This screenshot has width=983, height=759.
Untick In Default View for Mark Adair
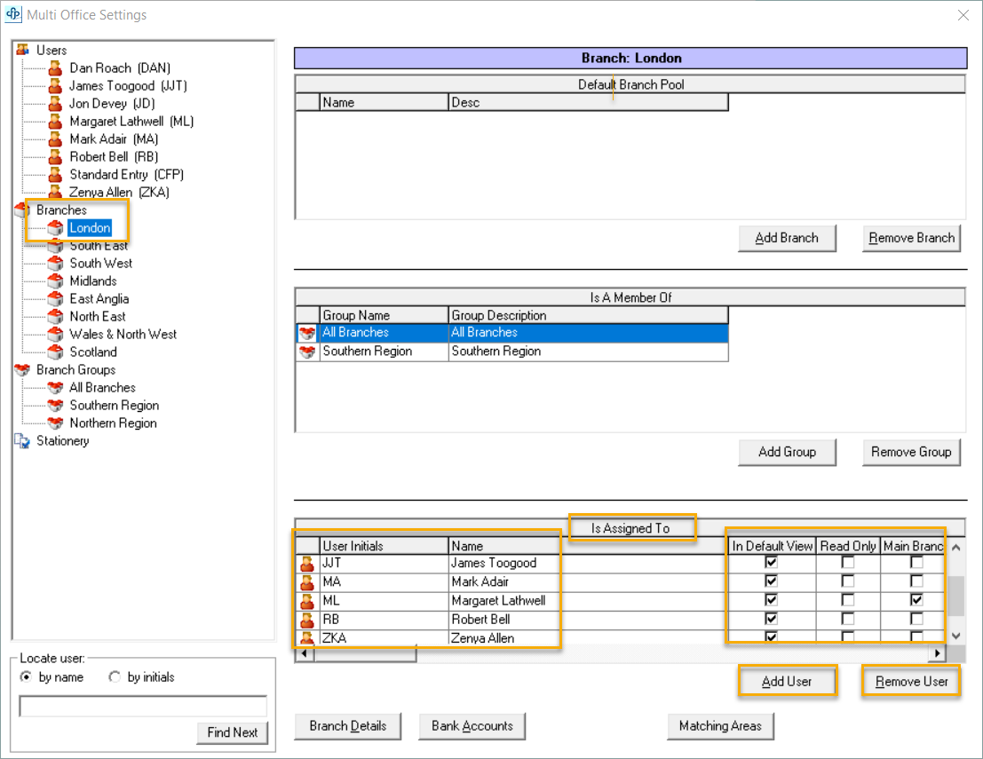(771, 581)
